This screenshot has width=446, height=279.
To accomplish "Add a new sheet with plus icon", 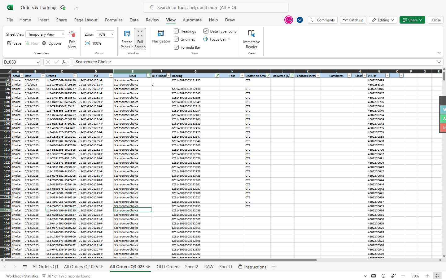I will click(274, 267).
